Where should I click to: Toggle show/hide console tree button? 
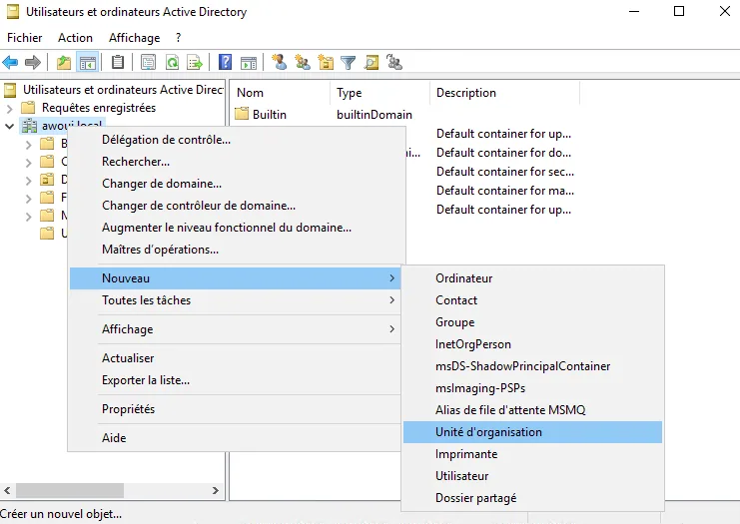tap(88, 62)
